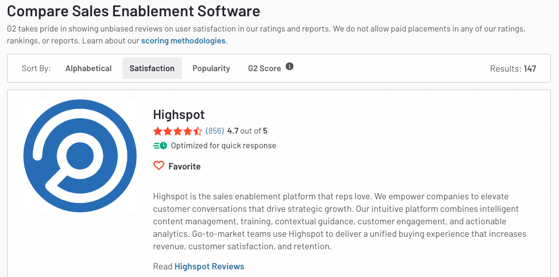Sort the list by Popularity
Image resolution: width=559 pixels, height=277 pixels.
(x=211, y=68)
